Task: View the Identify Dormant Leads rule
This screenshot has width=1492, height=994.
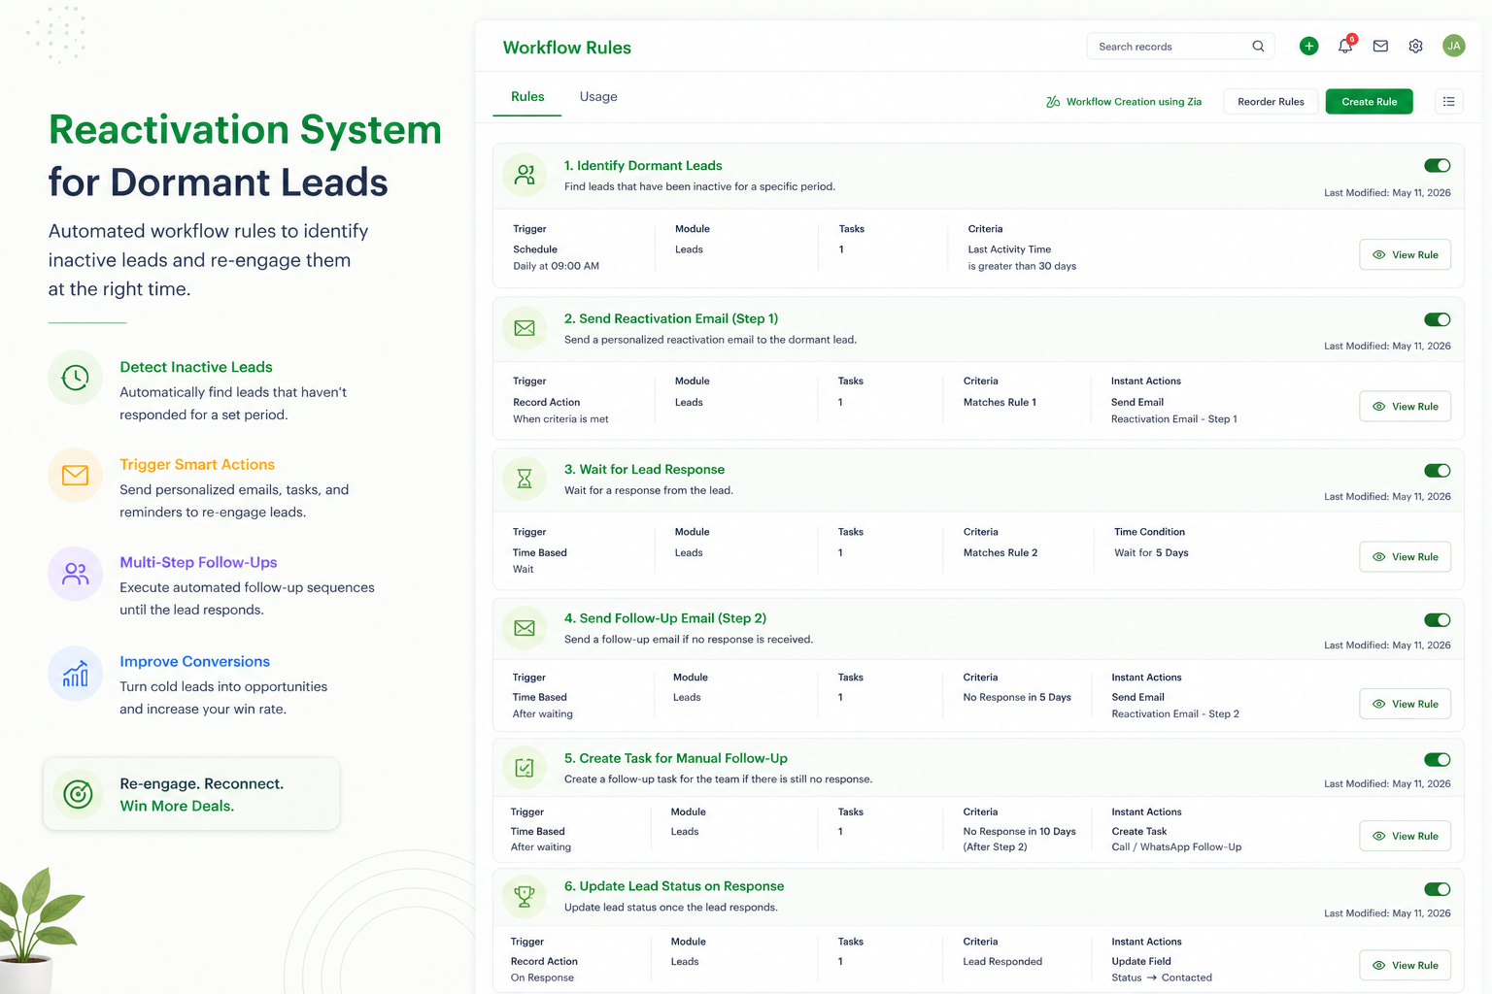Action: coord(1405,255)
